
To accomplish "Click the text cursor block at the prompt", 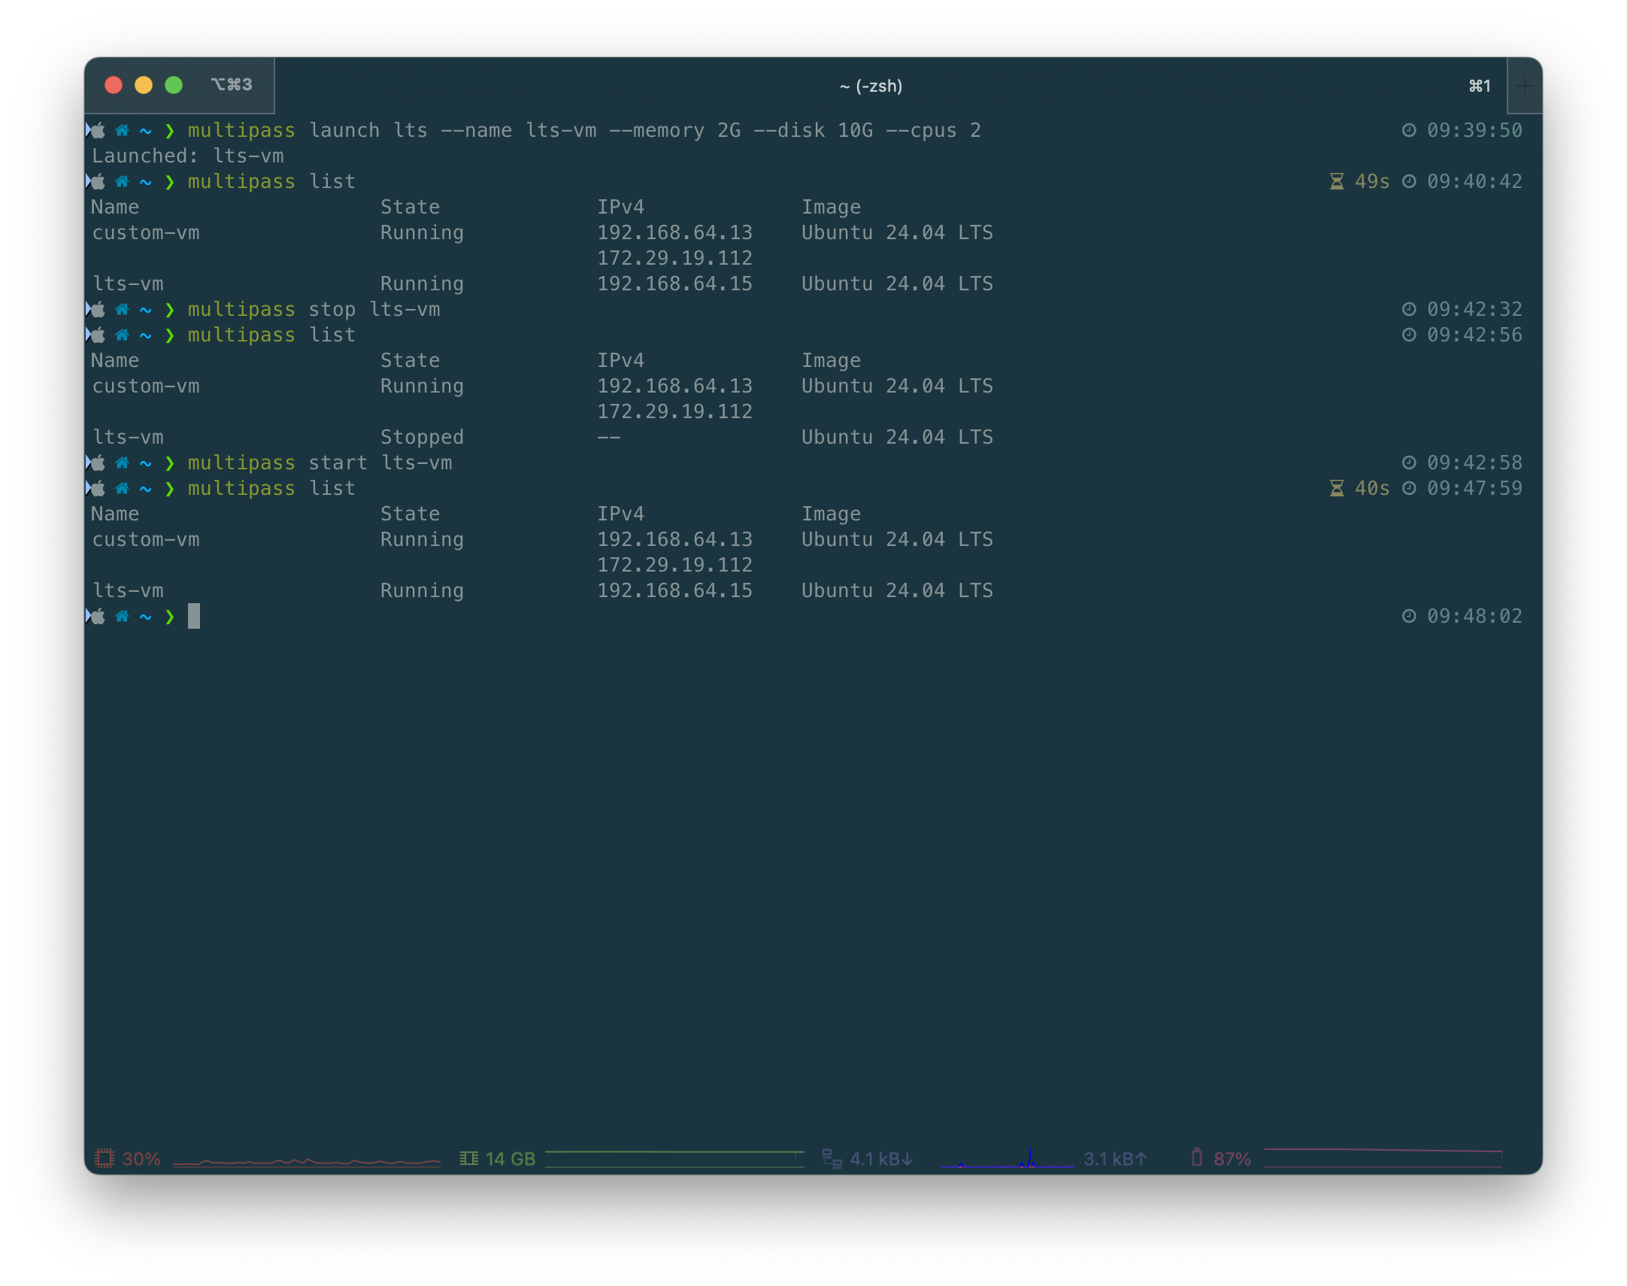I will [194, 616].
